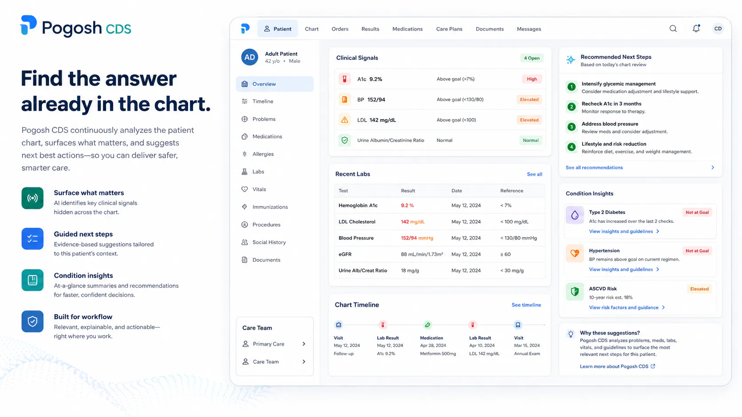
Task: Click See all in Recent Labs
Action: (x=534, y=174)
